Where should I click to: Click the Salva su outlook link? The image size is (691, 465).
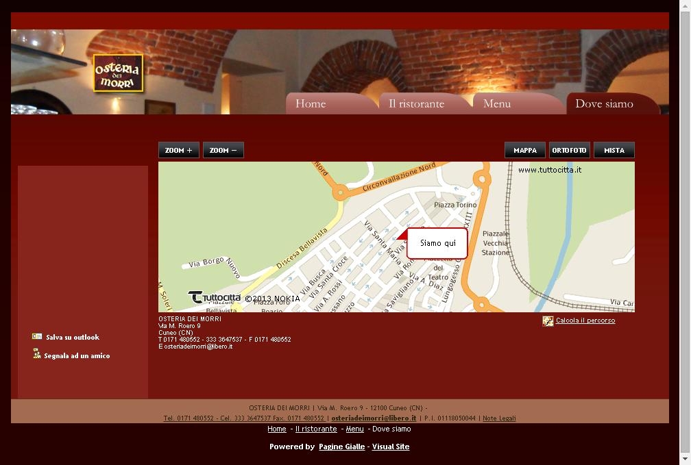[73, 338]
